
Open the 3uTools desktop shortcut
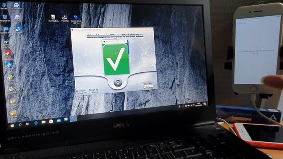19,30
